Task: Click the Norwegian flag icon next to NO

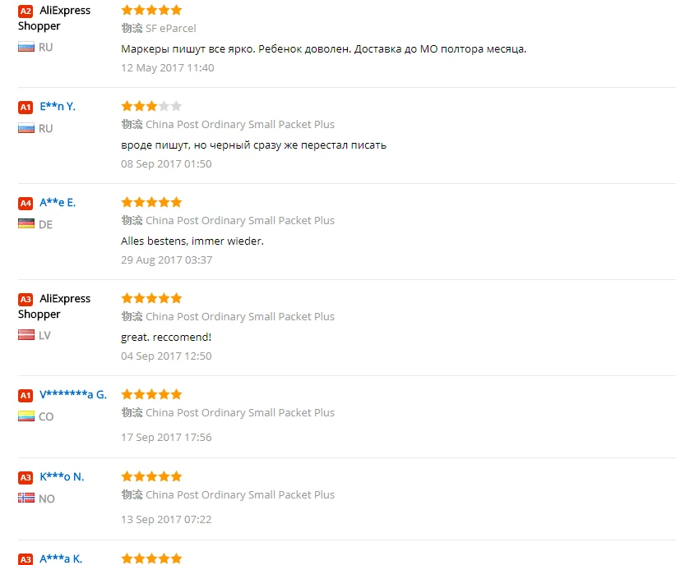Action: coord(25,498)
